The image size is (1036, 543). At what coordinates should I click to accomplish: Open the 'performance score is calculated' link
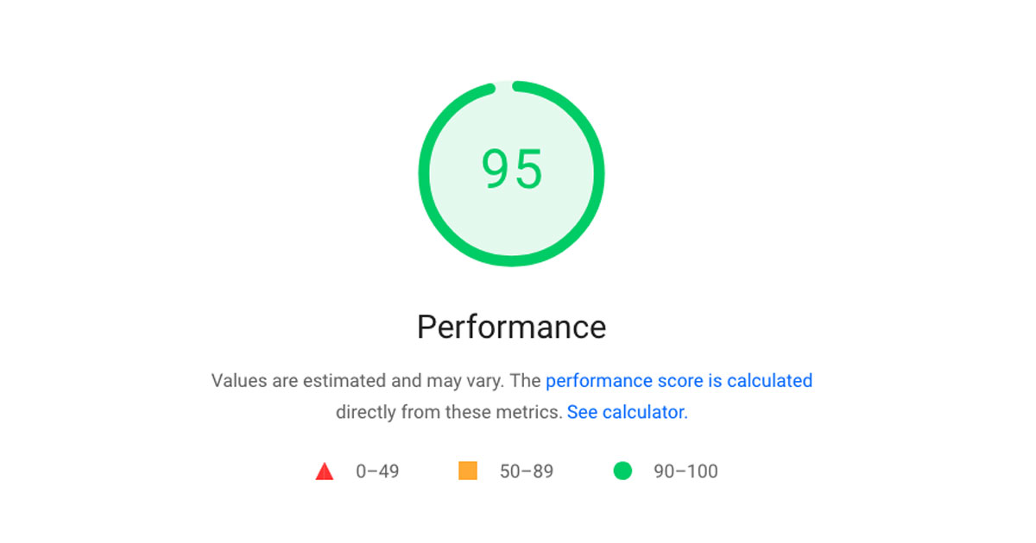[679, 381]
